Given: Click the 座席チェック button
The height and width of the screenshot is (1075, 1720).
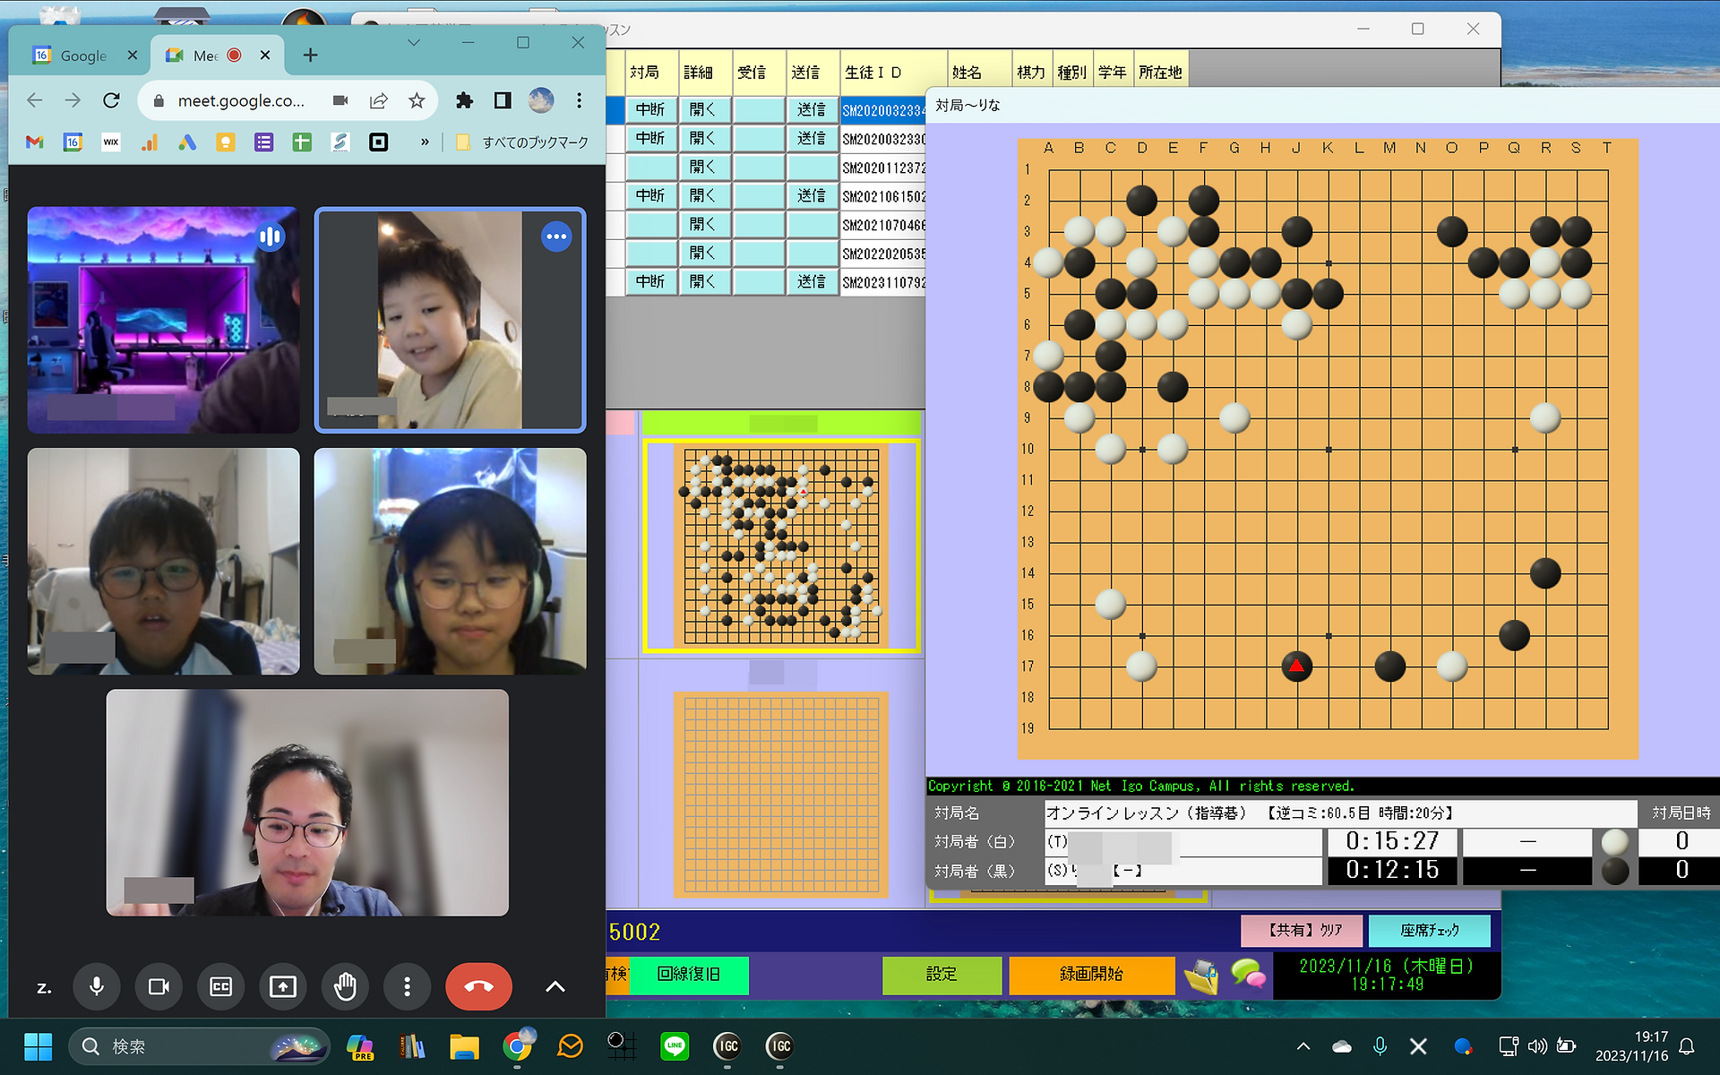Looking at the screenshot, I should click(x=1430, y=930).
